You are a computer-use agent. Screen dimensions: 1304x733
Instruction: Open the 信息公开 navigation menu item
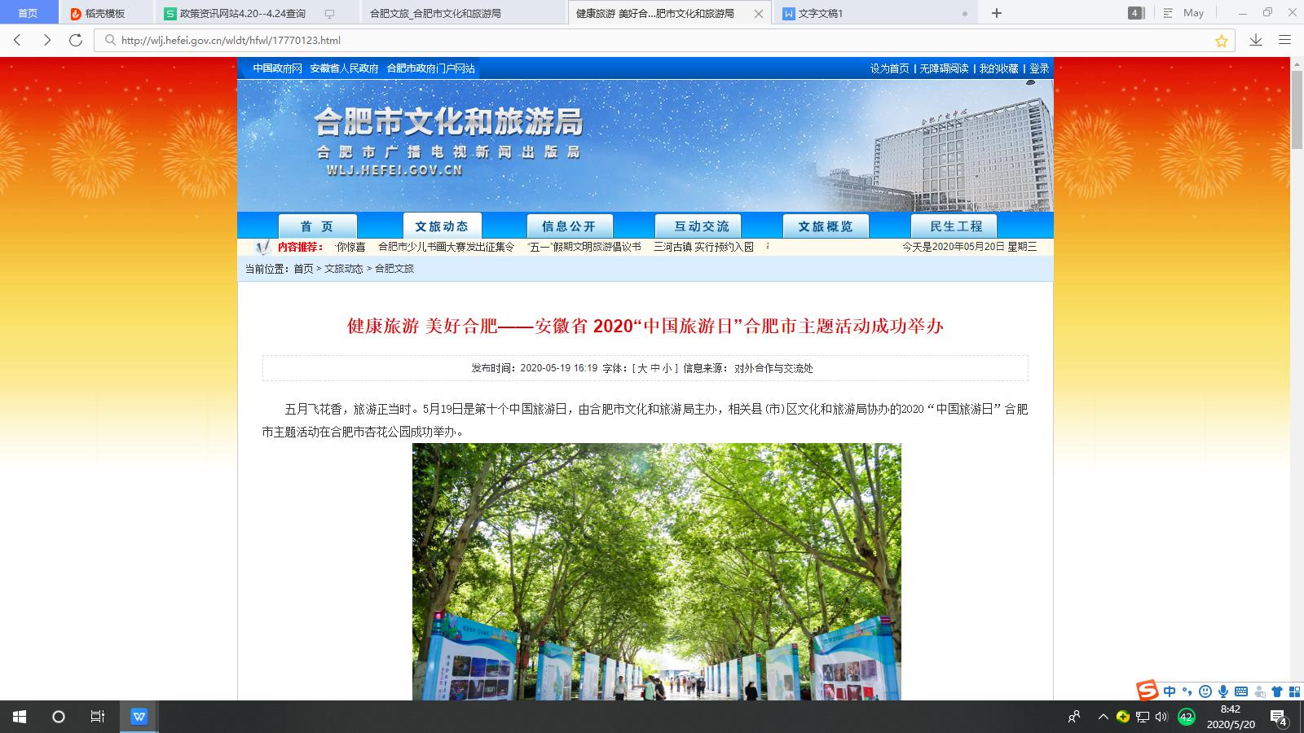pos(569,226)
